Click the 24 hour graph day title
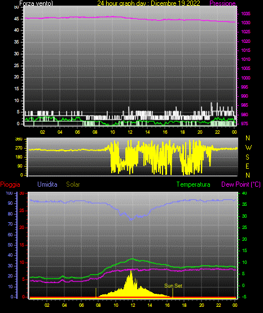The width and height of the screenshot is (263, 313). click(x=148, y=3)
